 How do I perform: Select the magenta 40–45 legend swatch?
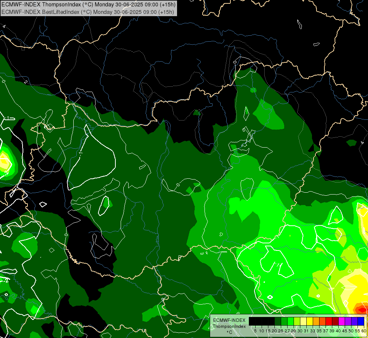342,321
